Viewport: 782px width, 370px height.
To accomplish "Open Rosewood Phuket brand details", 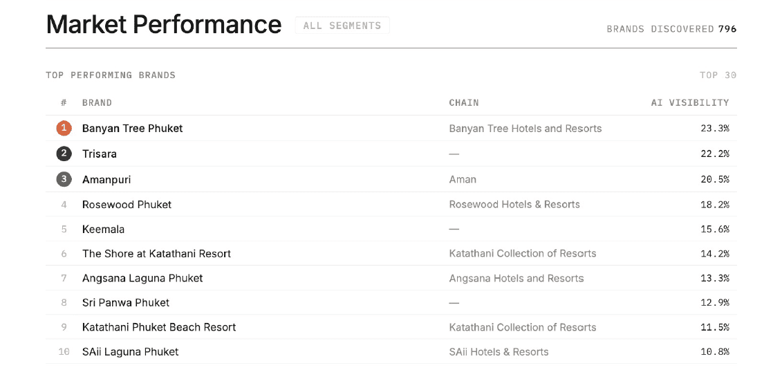I will (x=127, y=205).
